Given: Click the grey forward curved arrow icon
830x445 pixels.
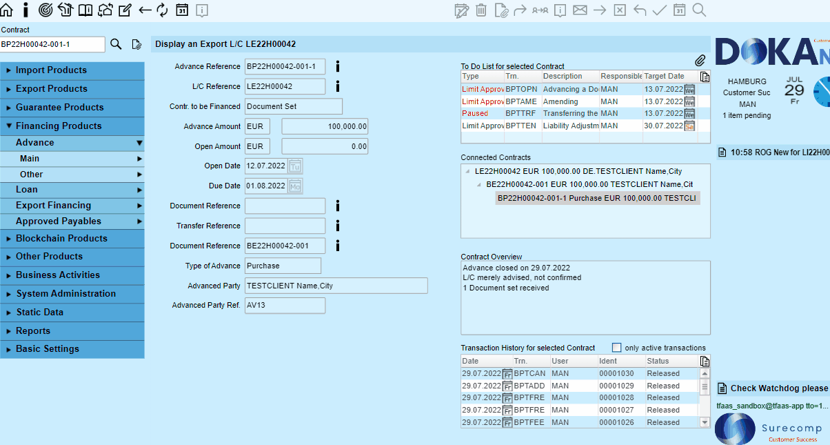Looking at the screenshot, I should pyautogui.click(x=520, y=10).
